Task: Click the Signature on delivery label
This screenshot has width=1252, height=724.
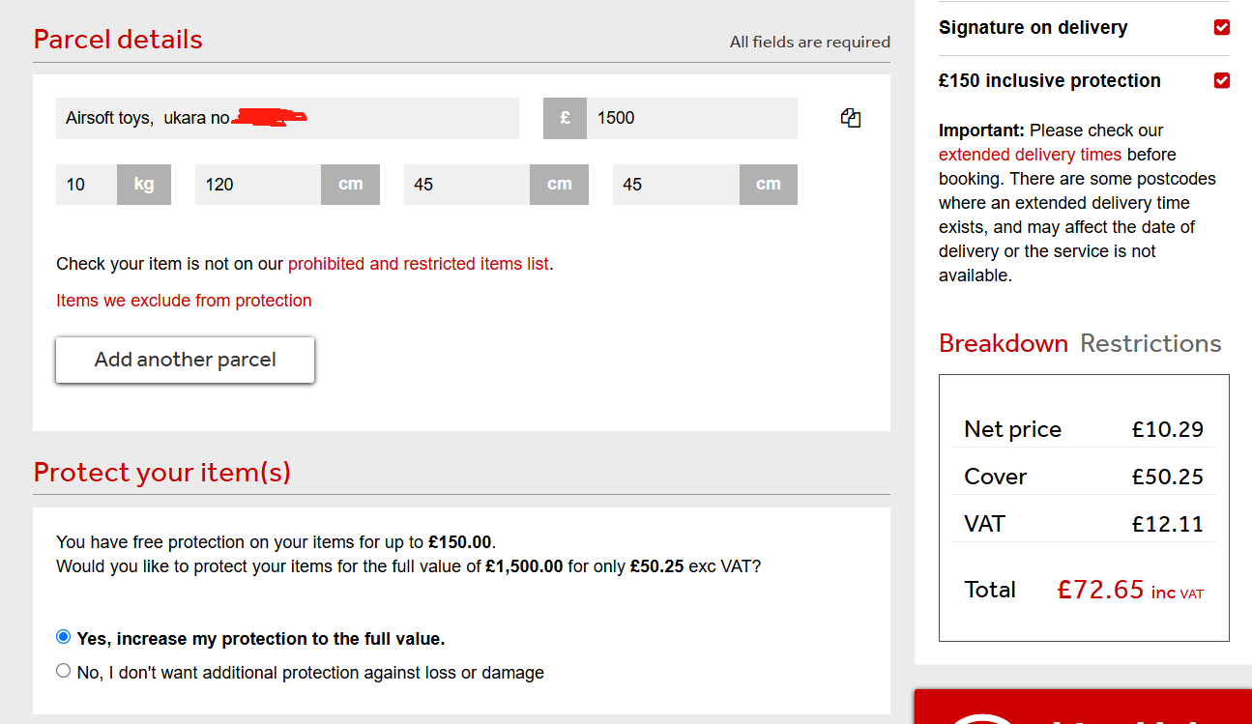Action: click(x=1034, y=27)
